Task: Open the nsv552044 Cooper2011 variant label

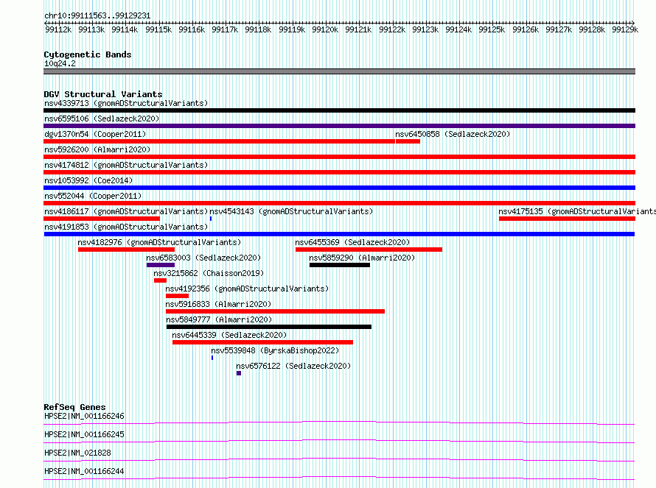Action: 93,196
